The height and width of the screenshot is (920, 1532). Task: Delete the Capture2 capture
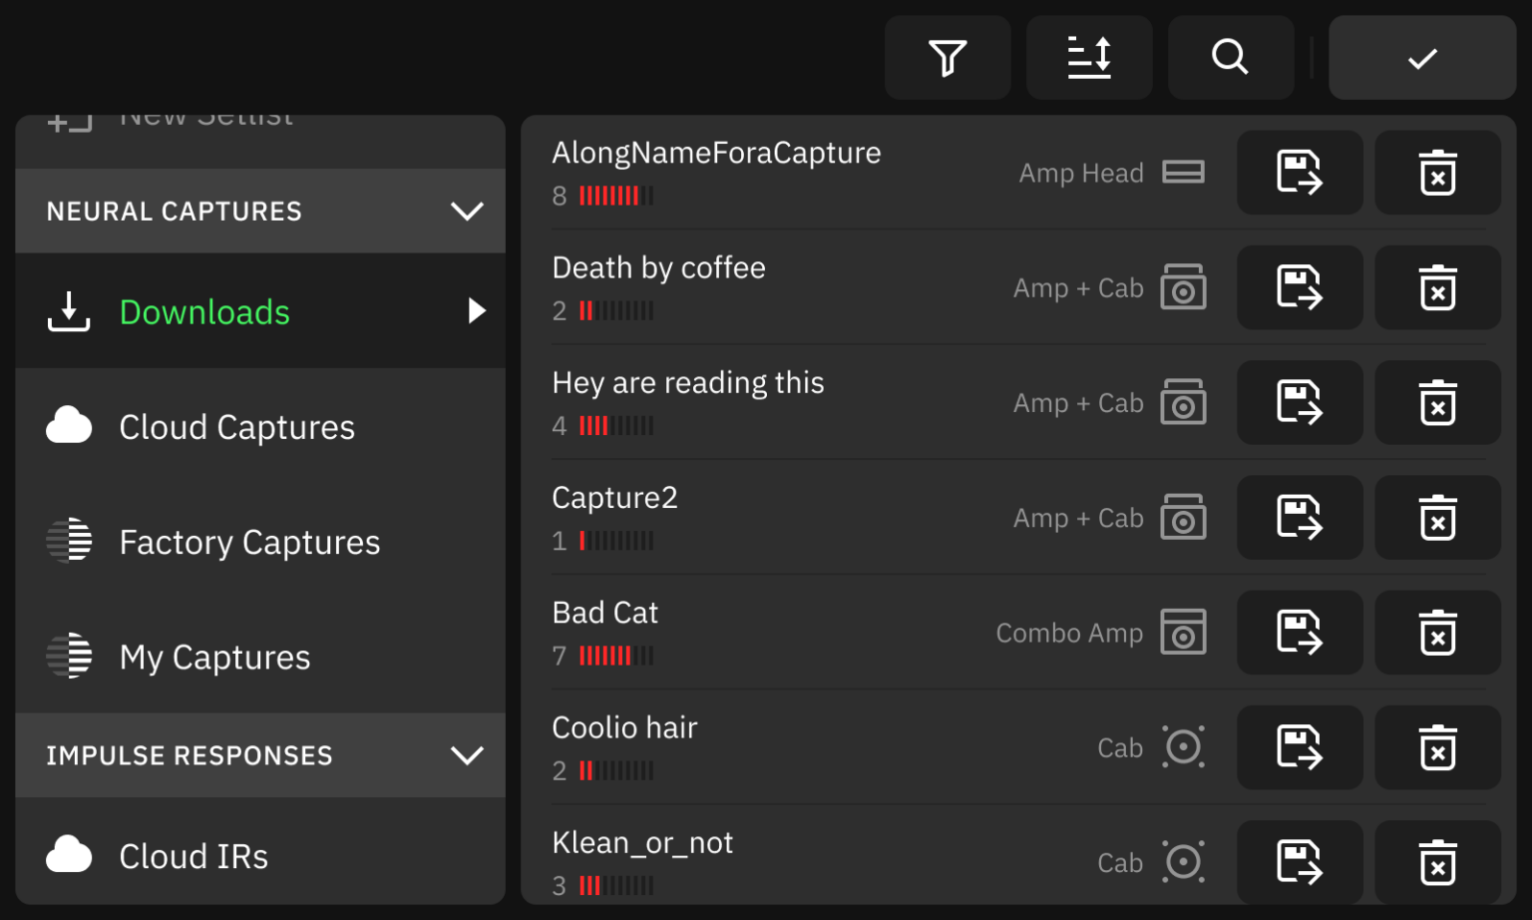pos(1437,517)
